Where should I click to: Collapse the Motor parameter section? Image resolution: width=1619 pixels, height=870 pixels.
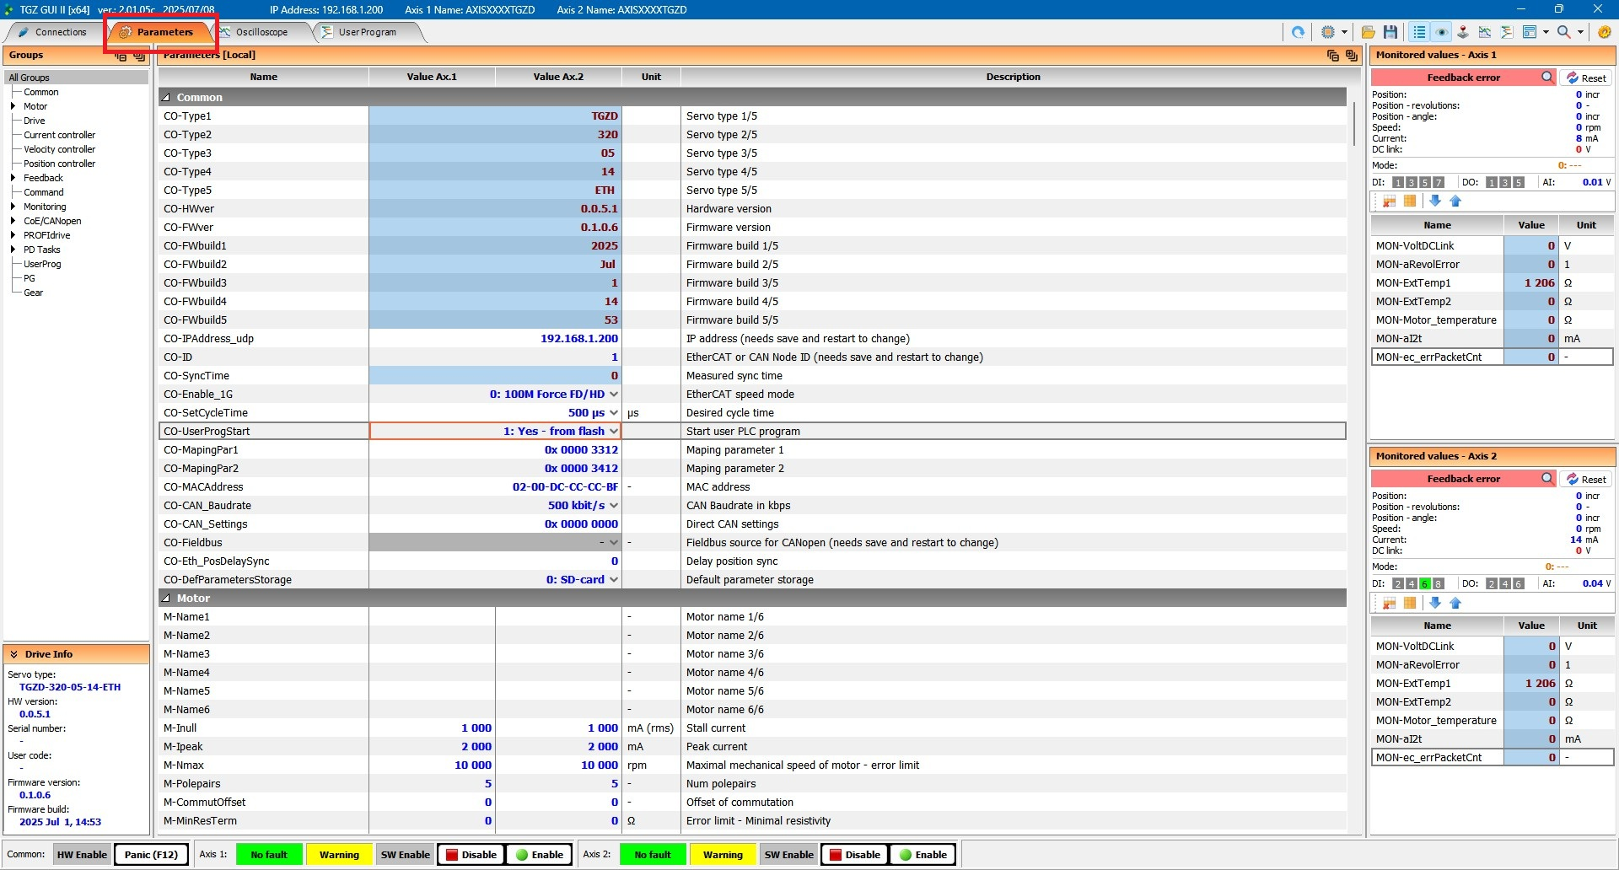point(166,599)
